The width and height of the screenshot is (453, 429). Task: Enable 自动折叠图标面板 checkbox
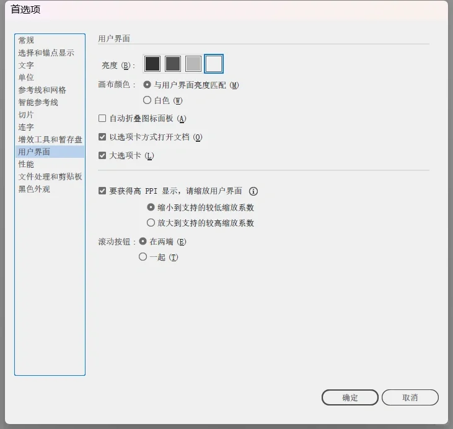(102, 118)
